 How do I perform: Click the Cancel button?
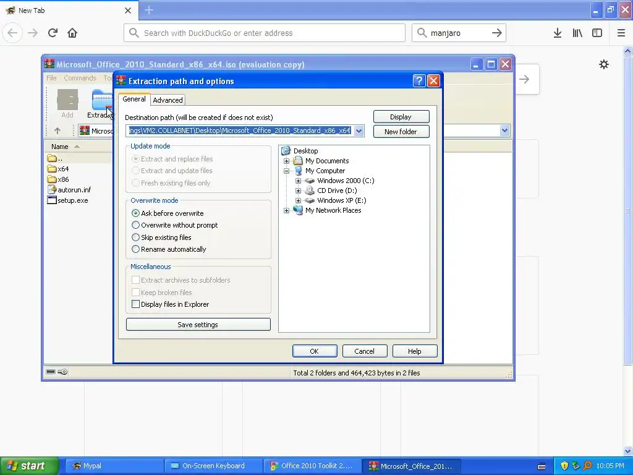(365, 351)
